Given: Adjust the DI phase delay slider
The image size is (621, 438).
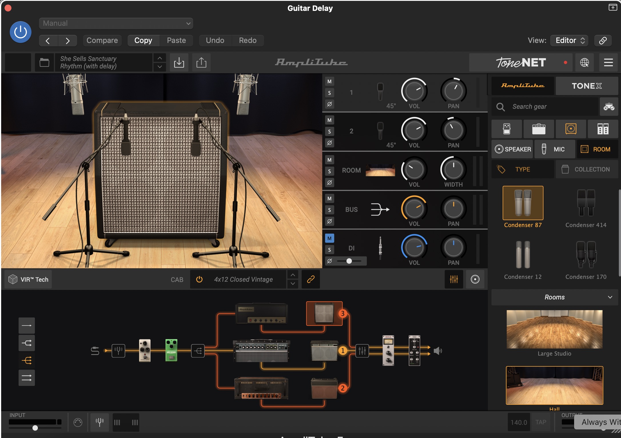Looking at the screenshot, I should pyautogui.click(x=349, y=261).
